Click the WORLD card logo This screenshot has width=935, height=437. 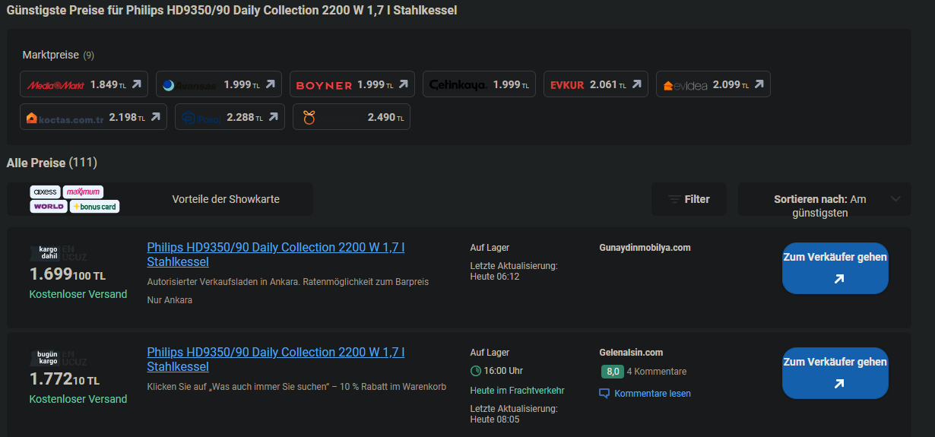(49, 207)
